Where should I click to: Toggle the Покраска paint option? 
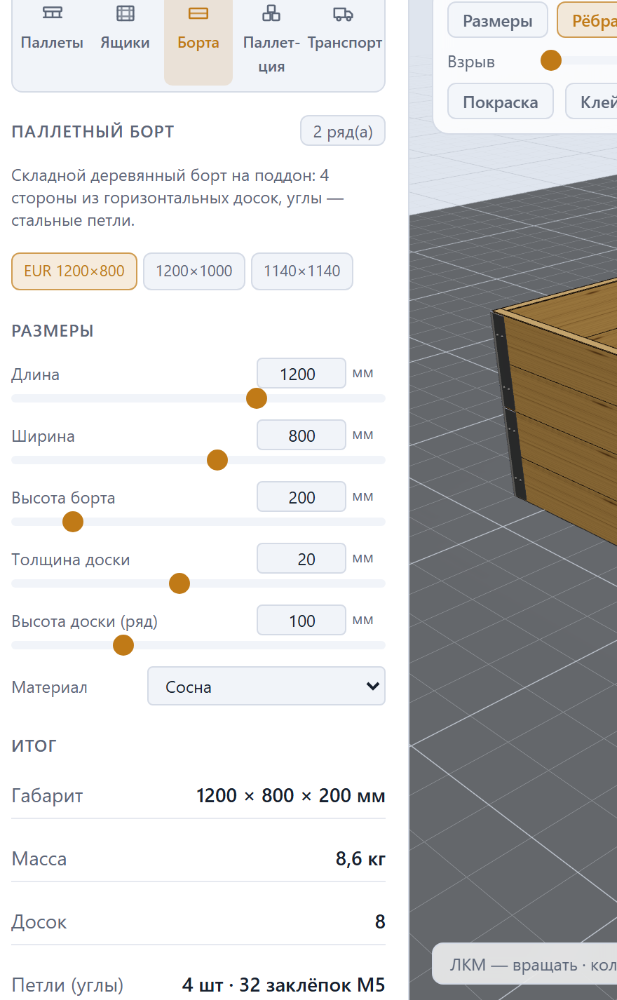[x=501, y=102]
